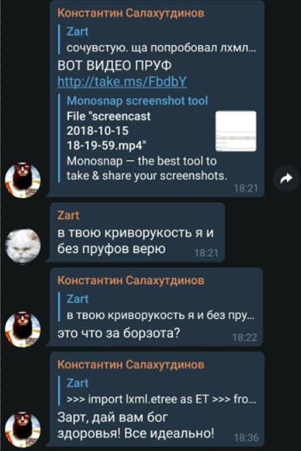Open the take.ms/FbdbY link
The width and height of the screenshot is (301, 451).
pos(122,81)
